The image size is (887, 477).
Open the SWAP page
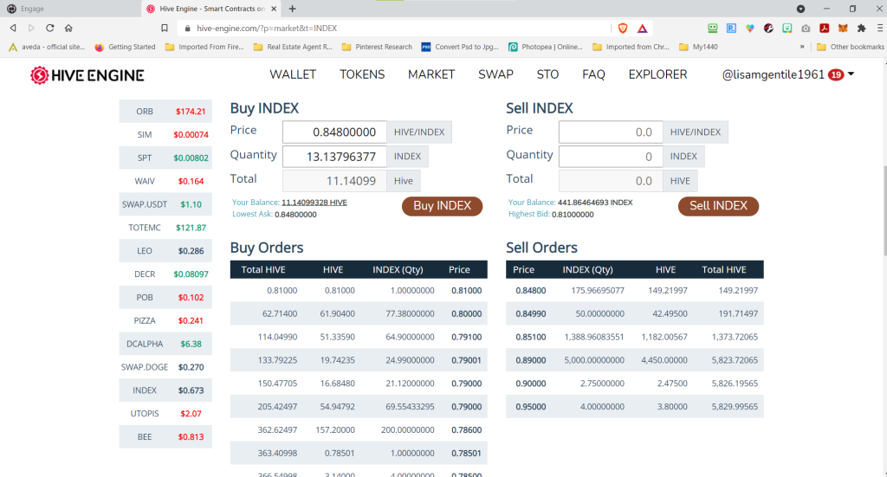495,74
